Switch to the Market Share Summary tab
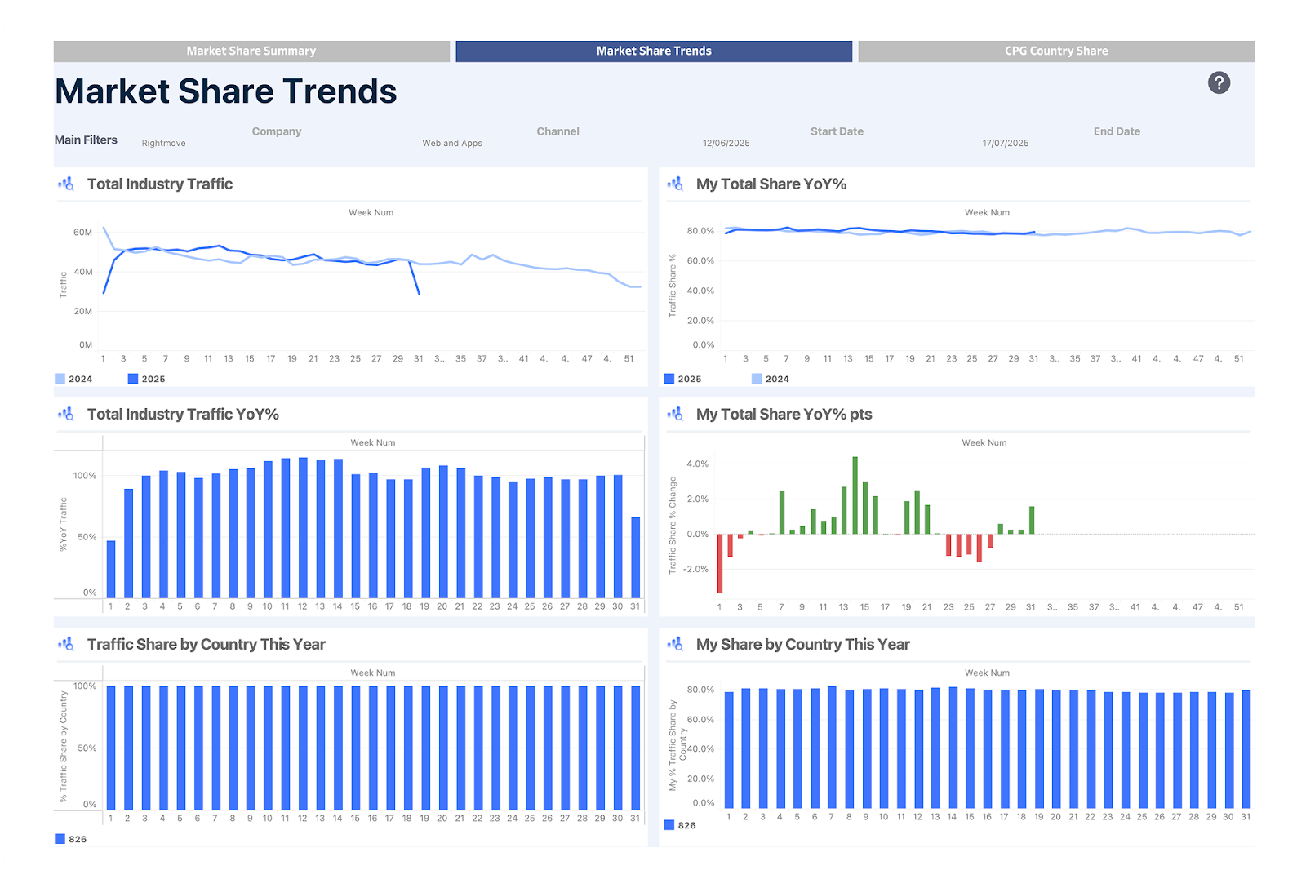Image resolution: width=1306 pixels, height=888 pixels. [x=251, y=51]
